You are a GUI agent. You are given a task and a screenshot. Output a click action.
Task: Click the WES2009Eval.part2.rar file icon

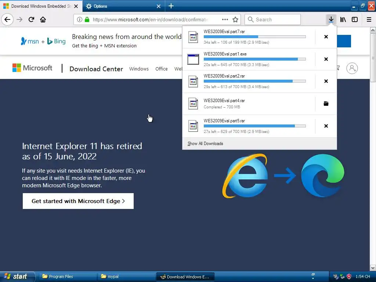pyautogui.click(x=193, y=82)
